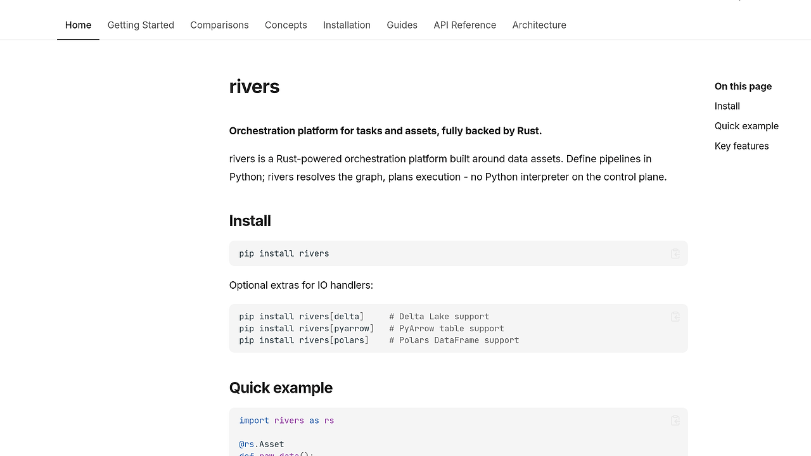The width and height of the screenshot is (811, 456).
Task: Click the 'On this page' heading
Action: (743, 86)
